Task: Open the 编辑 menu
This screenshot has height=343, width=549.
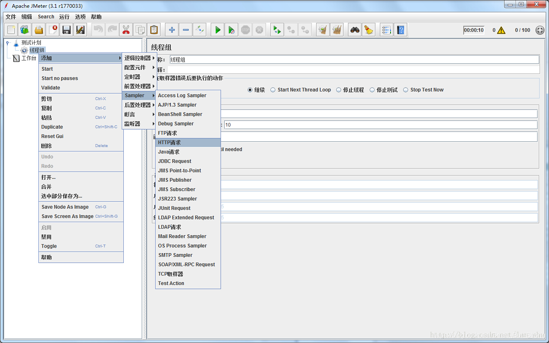Action: tap(27, 17)
